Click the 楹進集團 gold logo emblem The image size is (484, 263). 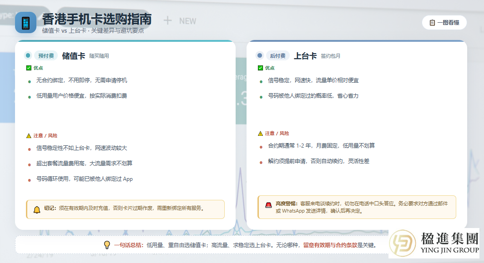coord(403,243)
